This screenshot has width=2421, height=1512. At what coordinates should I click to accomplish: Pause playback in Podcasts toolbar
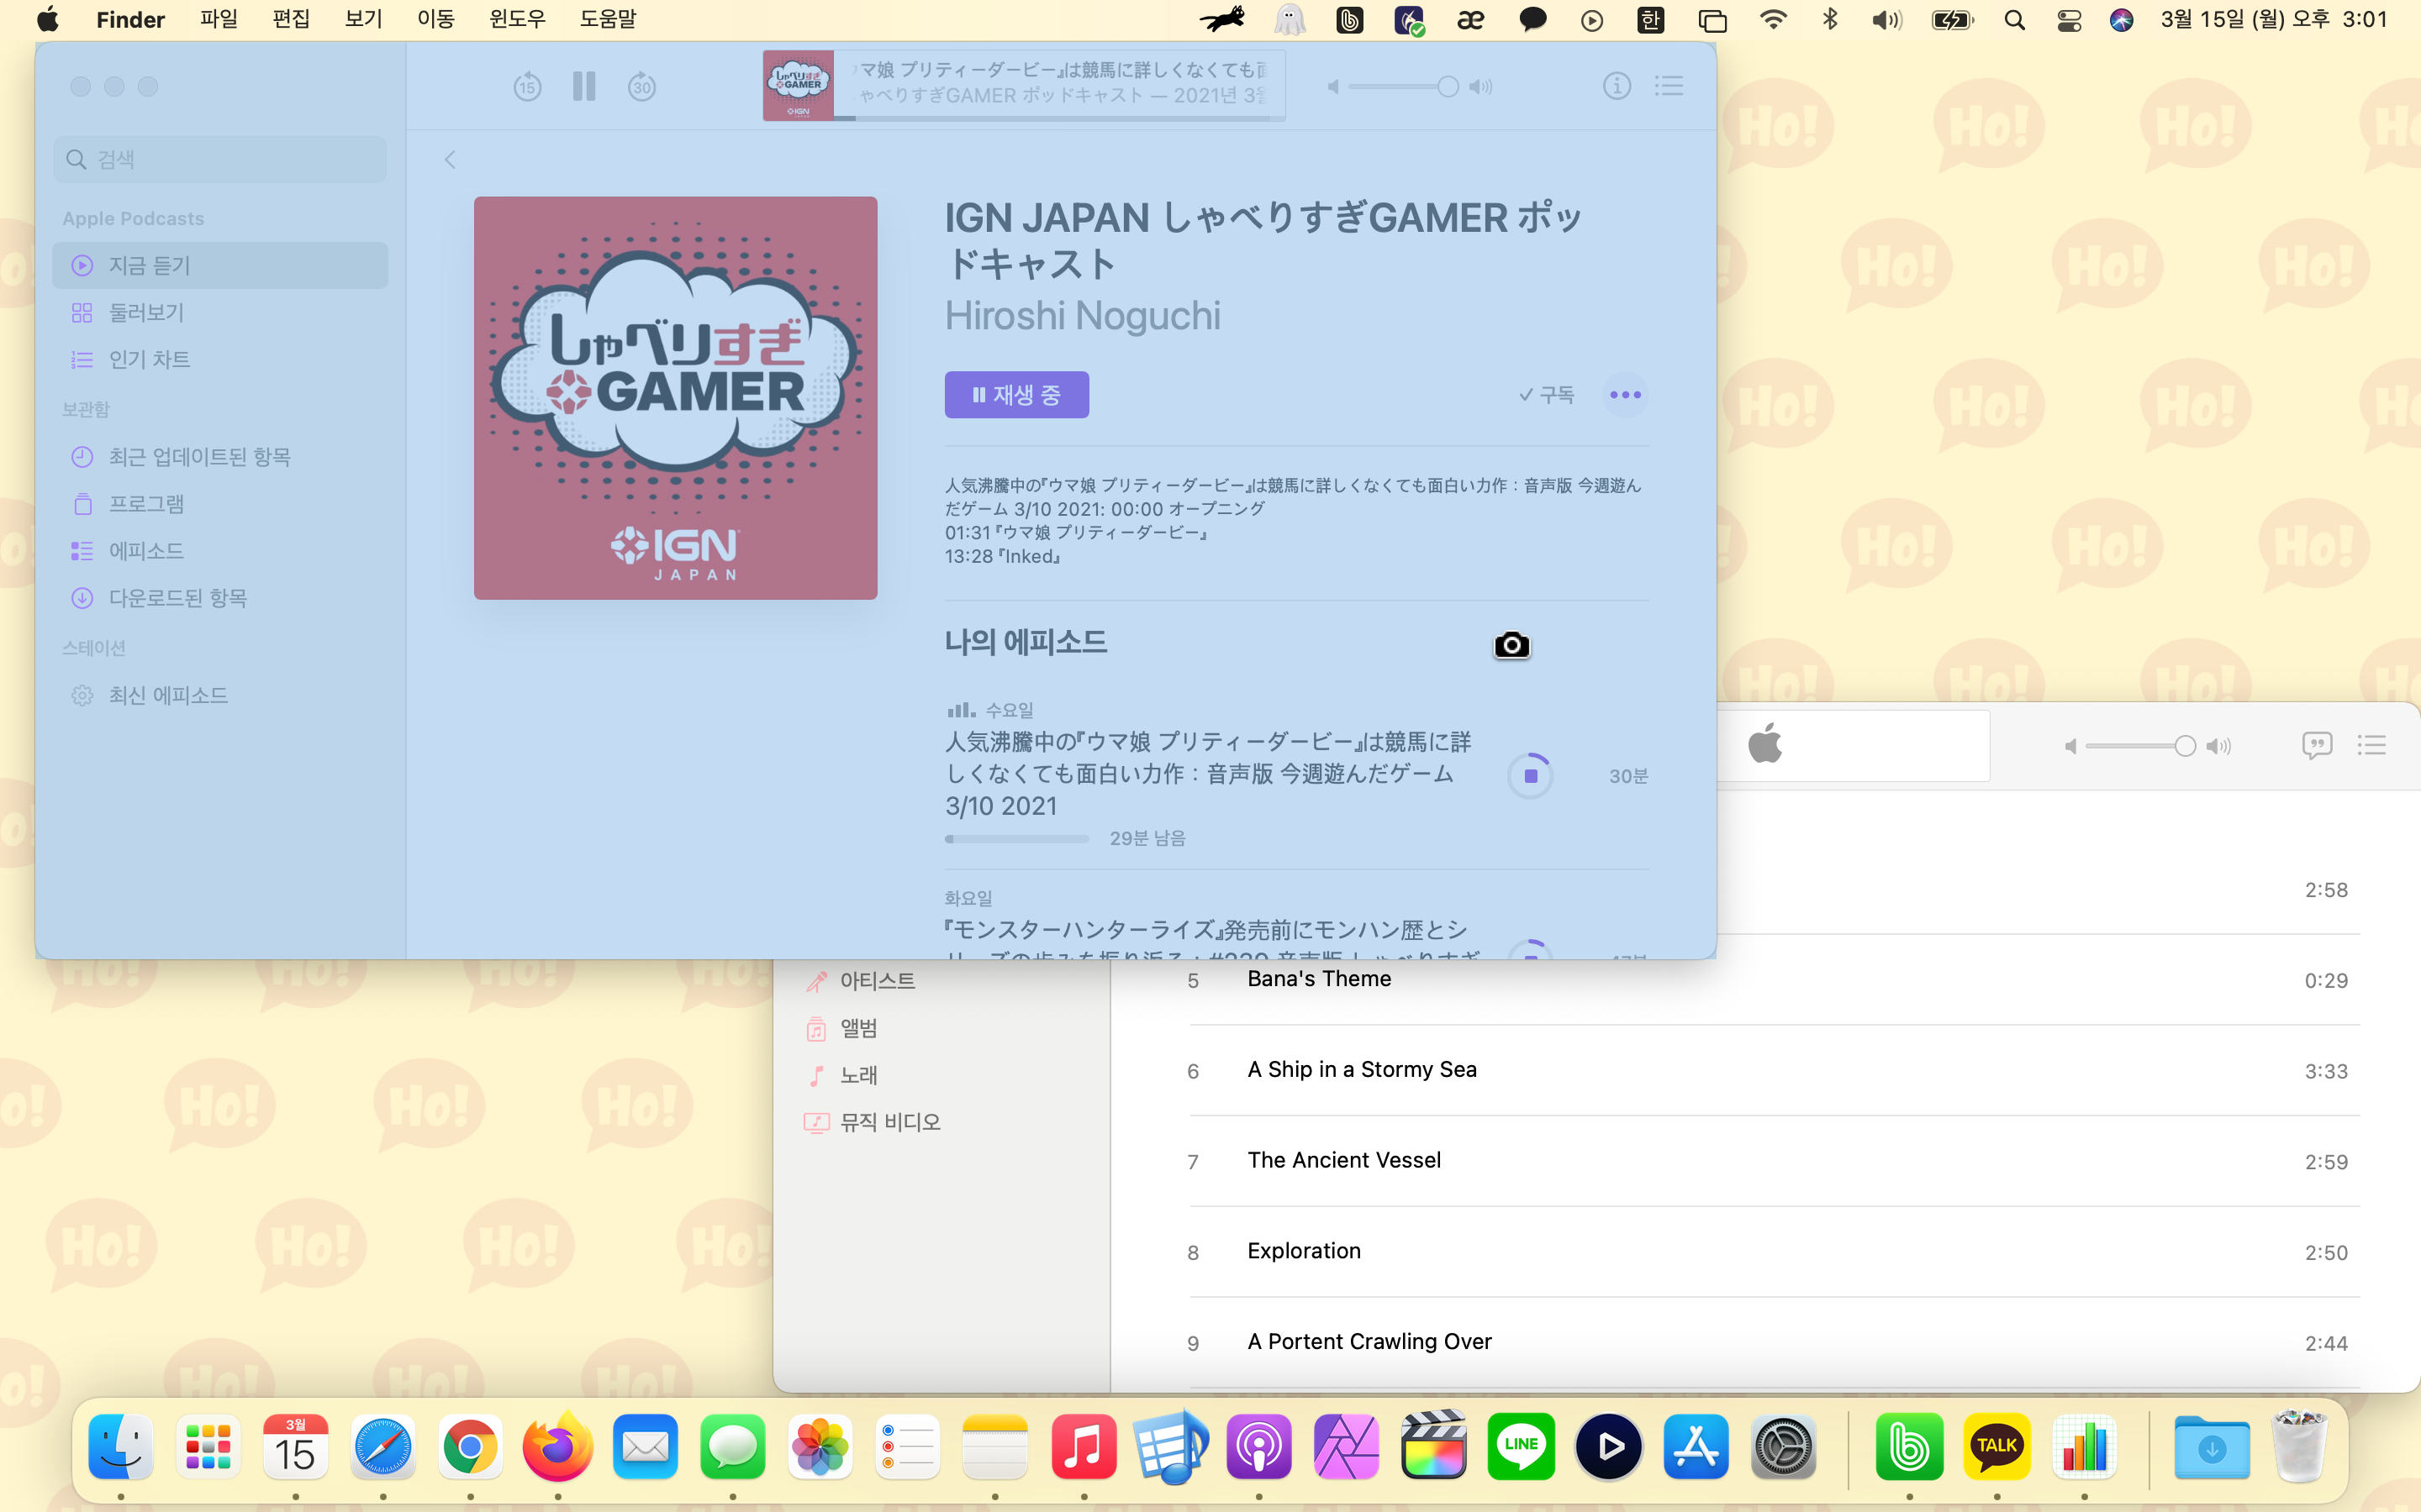point(584,87)
